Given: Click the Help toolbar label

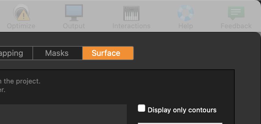Looking at the screenshot, I should tap(185, 26).
